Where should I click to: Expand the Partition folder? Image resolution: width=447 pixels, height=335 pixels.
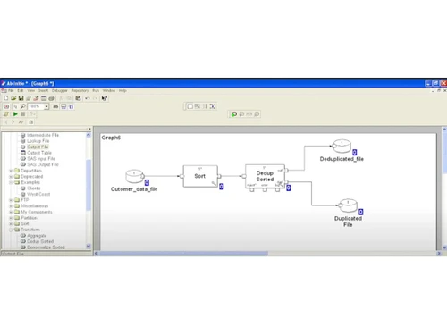pos(11,218)
